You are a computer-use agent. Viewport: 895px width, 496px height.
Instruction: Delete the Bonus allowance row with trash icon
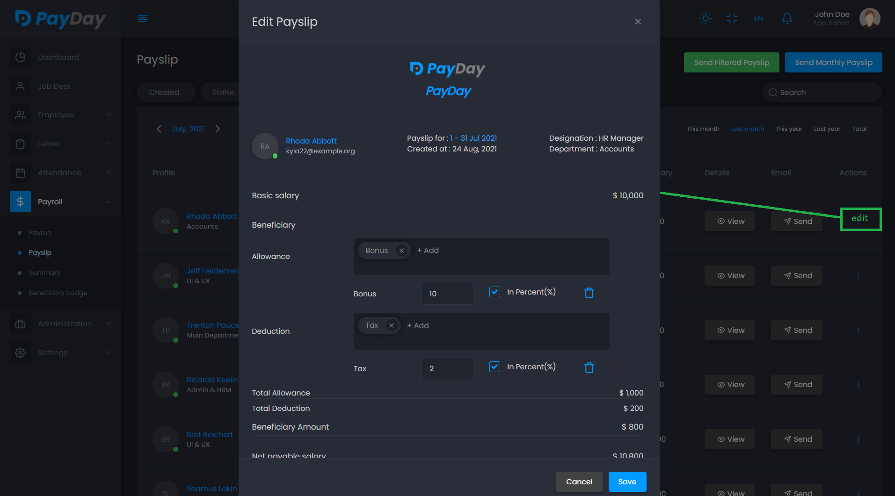589,293
